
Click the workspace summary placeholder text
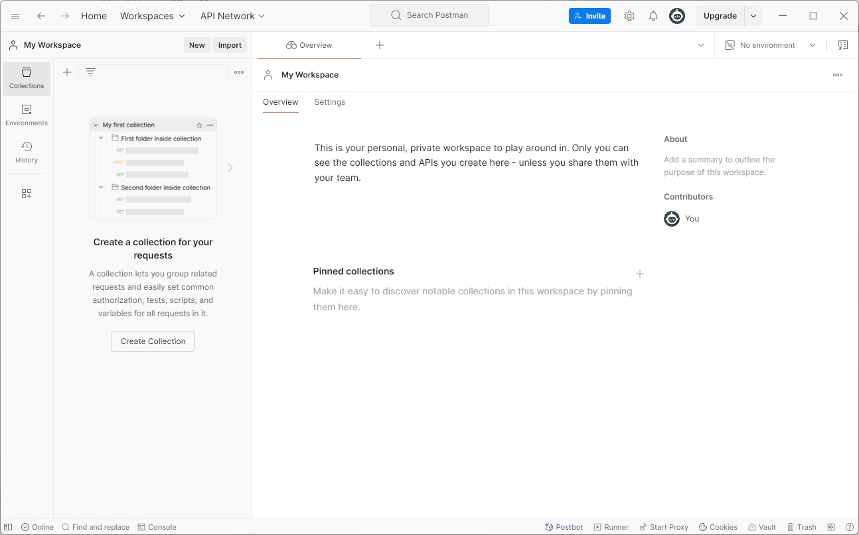click(720, 166)
